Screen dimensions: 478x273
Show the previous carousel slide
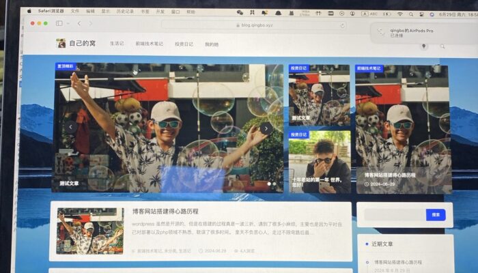(x=71, y=127)
